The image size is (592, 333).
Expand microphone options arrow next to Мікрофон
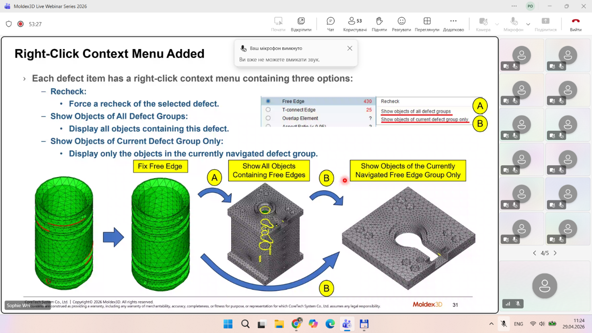(528, 24)
